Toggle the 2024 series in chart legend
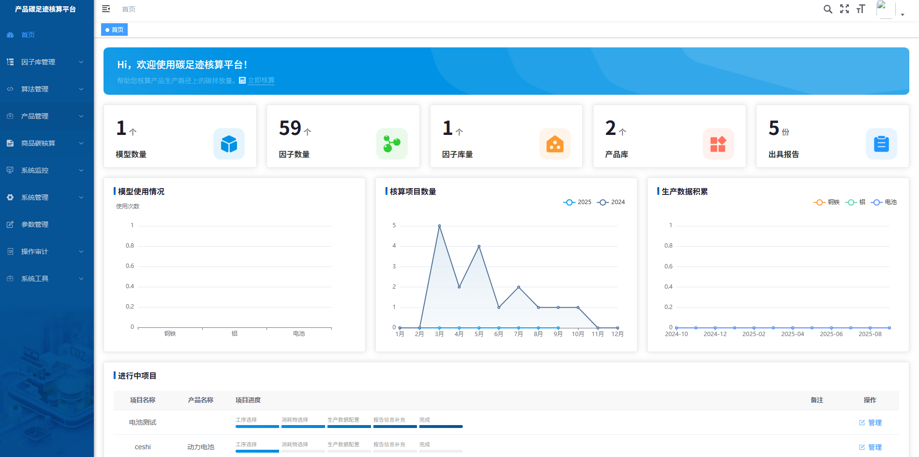The height and width of the screenshot is (457, 919). [x=611, y=202]
